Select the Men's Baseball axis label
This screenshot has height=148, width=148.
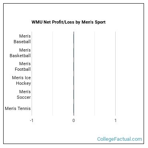[22, 39]
